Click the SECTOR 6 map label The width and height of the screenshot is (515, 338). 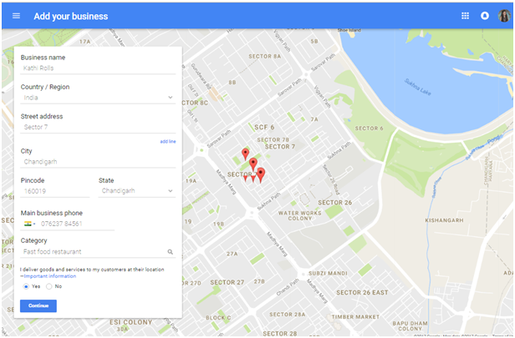(x=369, y=129)
